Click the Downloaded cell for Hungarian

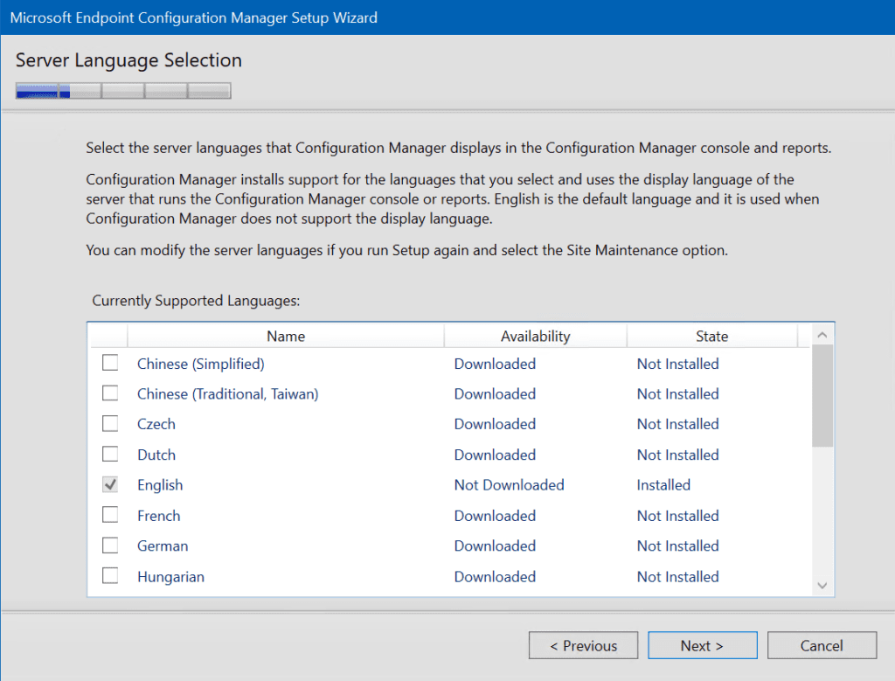(495, 577)
